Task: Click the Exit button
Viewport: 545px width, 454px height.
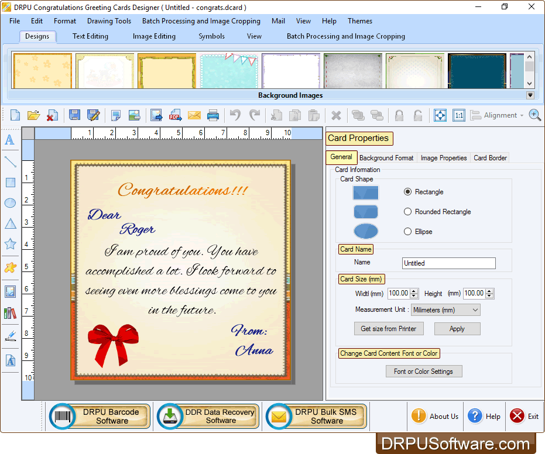Action: tap(524, 416)
